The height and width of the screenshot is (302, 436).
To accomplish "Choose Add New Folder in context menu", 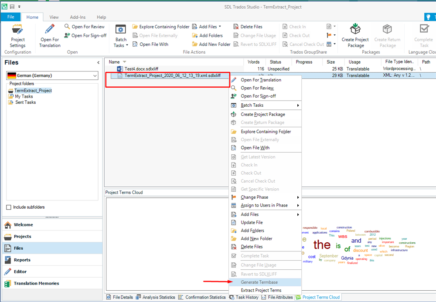I will (x=265, y=238).
